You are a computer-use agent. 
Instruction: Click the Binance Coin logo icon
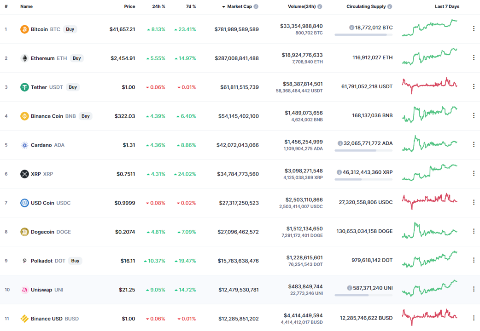tap(24, 116)
